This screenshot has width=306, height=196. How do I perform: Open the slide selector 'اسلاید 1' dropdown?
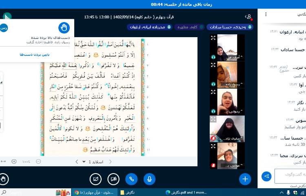pyautogui.click(x=93, y=162)
